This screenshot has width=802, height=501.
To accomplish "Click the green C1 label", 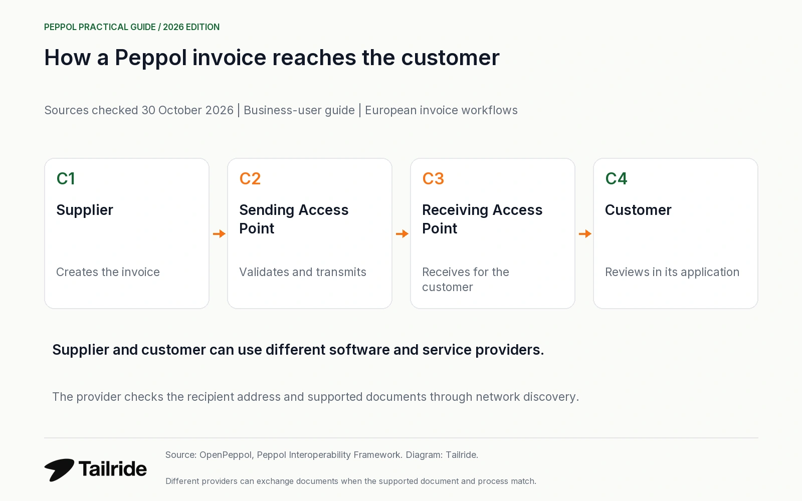I will point(66,179).
